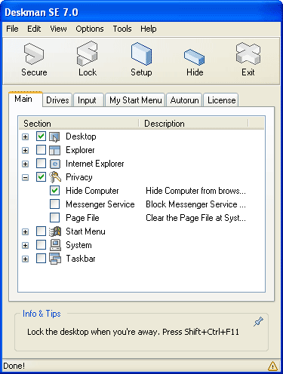Screen dimensions: 283x374
Task: Click the Lock toolbar icon
Action: [88, 54]
